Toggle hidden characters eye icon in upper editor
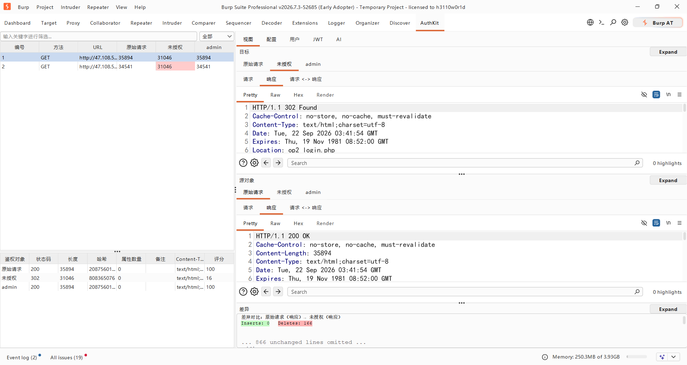This screenshot has height=365, width=687. tap(644, 94)
